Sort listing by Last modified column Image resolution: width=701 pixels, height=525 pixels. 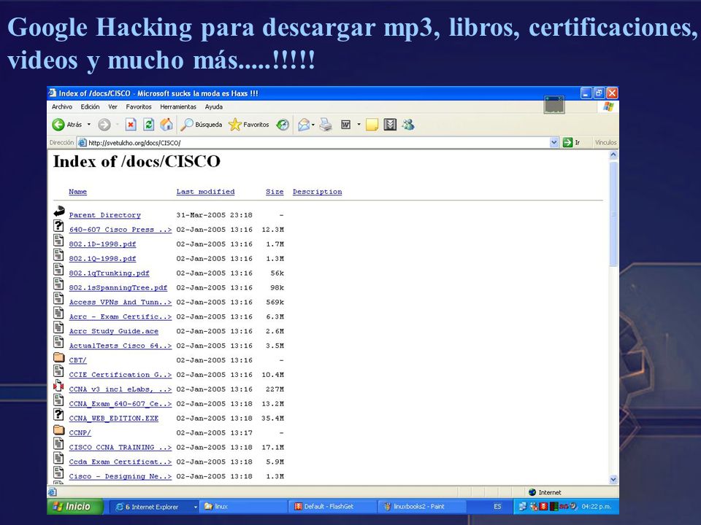pyautogui.click(x=205, y=192)
